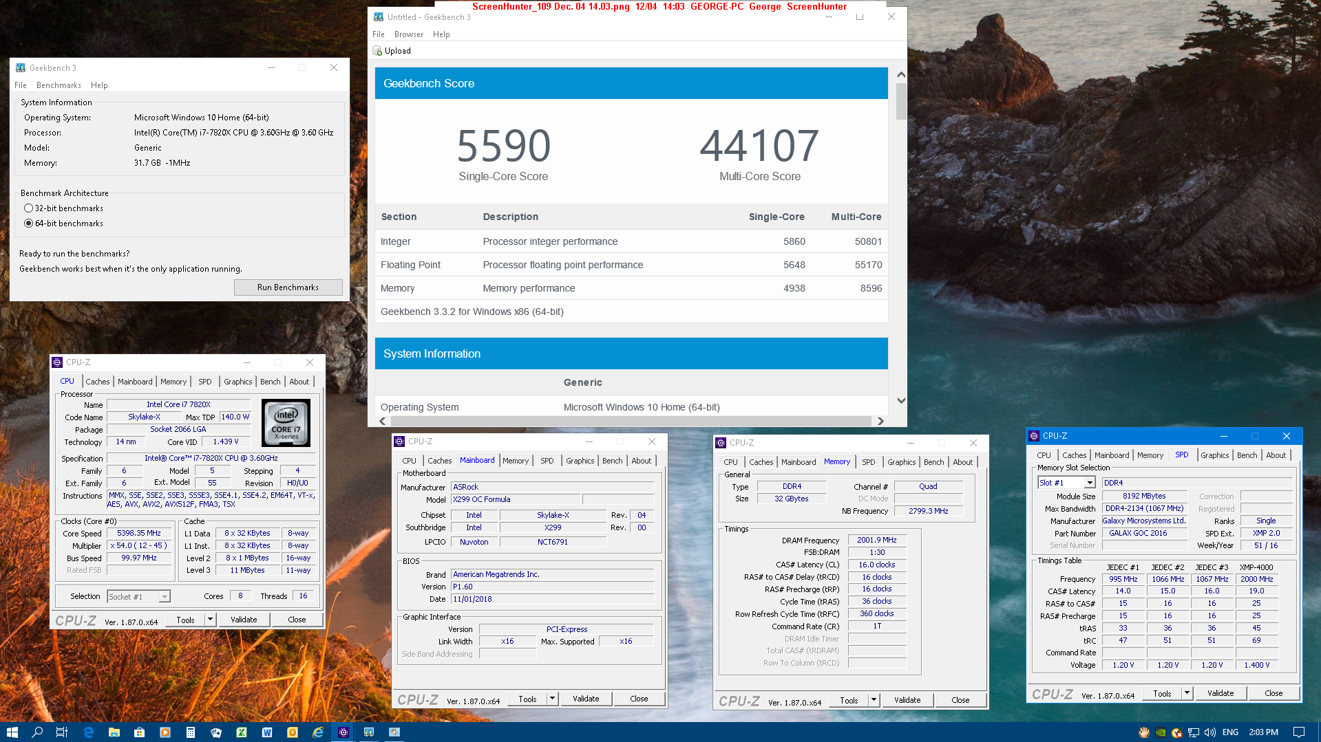Click the Upload icon in Geekbench results window

[x=377, y=51]
